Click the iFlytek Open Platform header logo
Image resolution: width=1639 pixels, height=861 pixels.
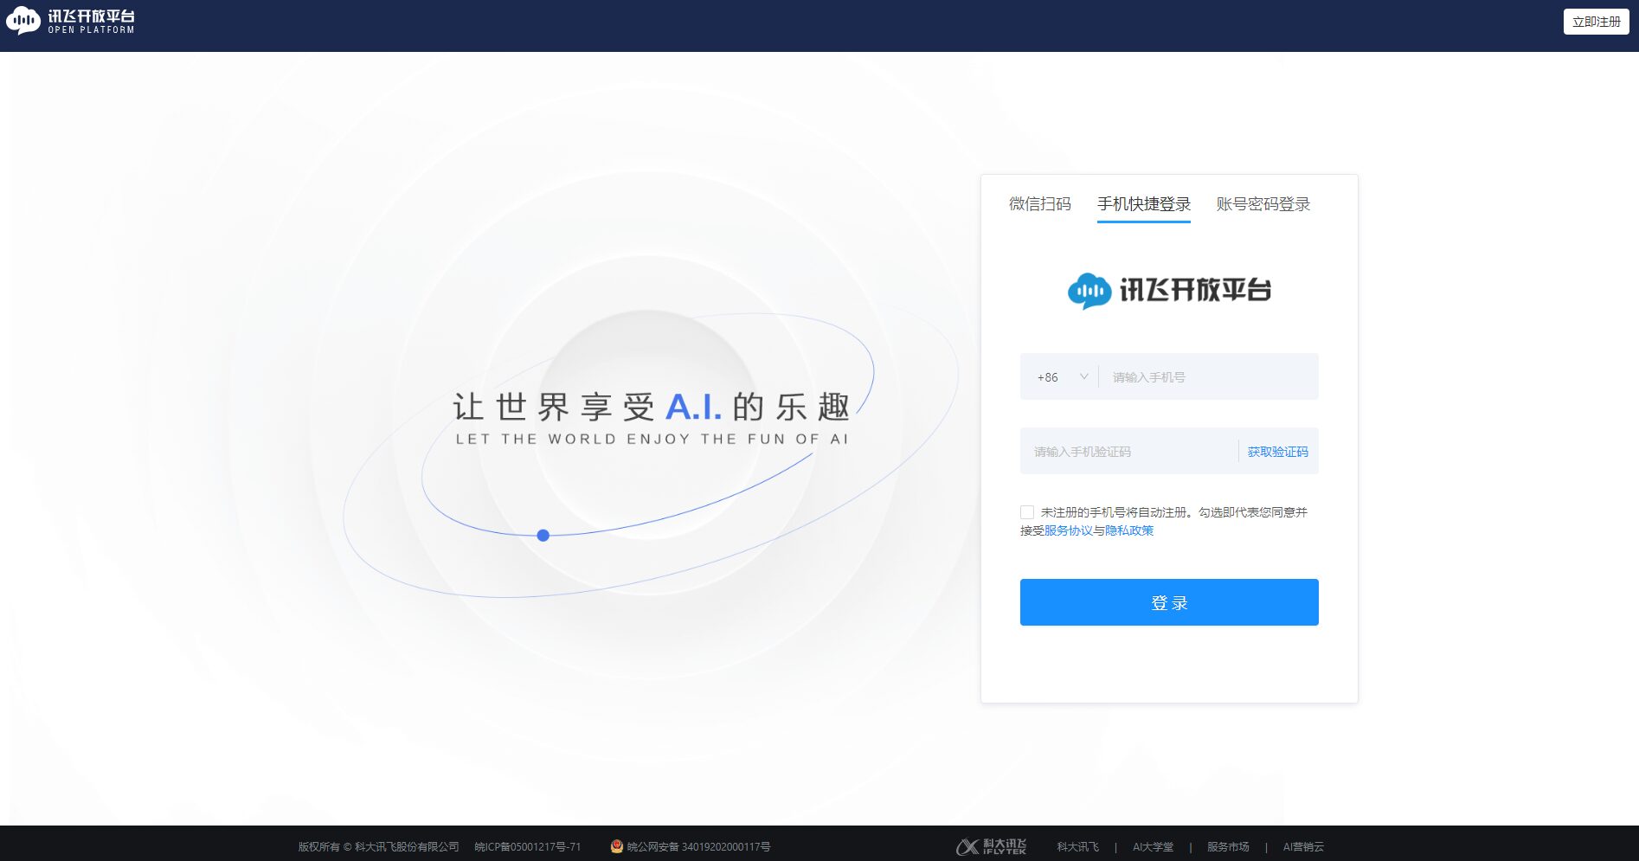point(71,21)
